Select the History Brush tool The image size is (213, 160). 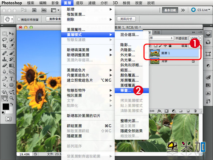(x=11, y=59)
